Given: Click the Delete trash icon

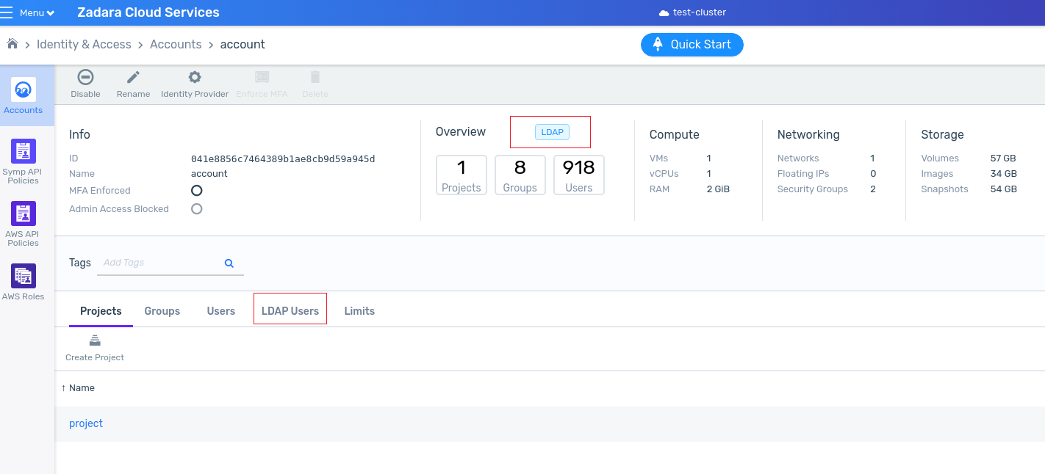Looking at the screenshot, I should [315, 77].
